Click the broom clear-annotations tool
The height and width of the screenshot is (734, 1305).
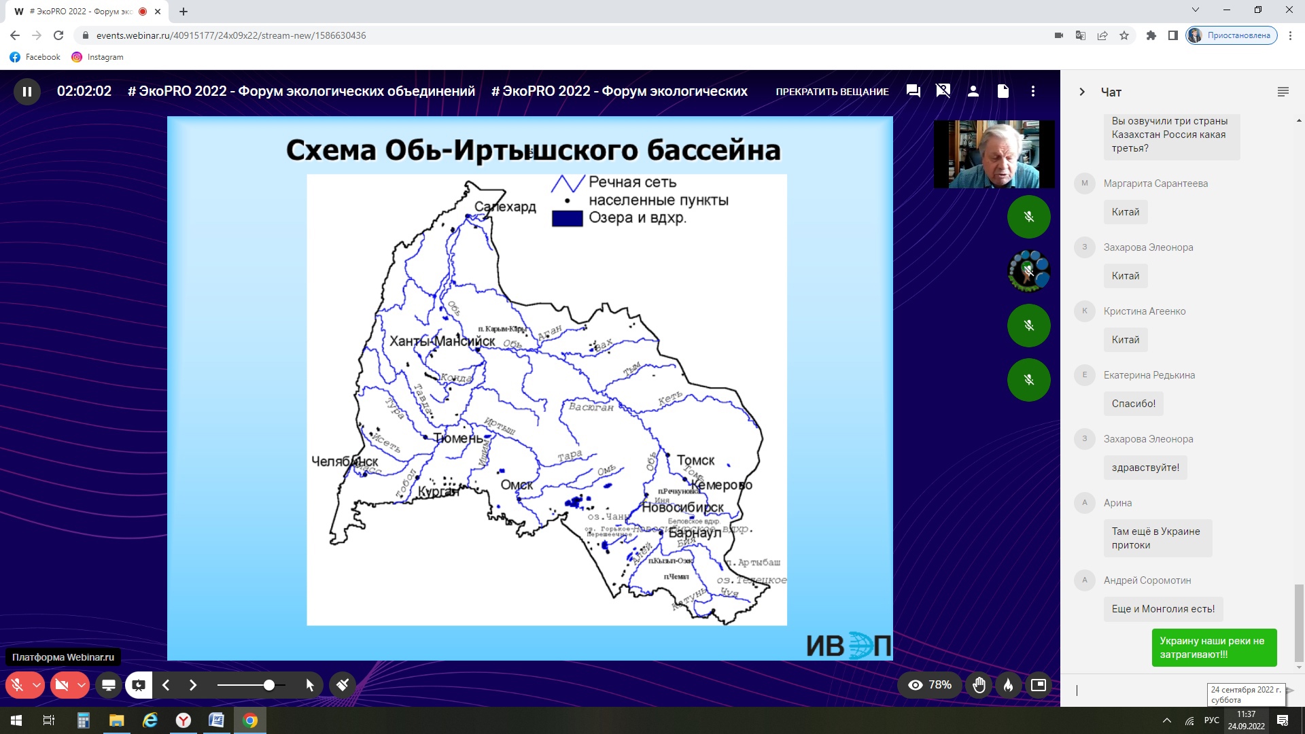[343, 685]
